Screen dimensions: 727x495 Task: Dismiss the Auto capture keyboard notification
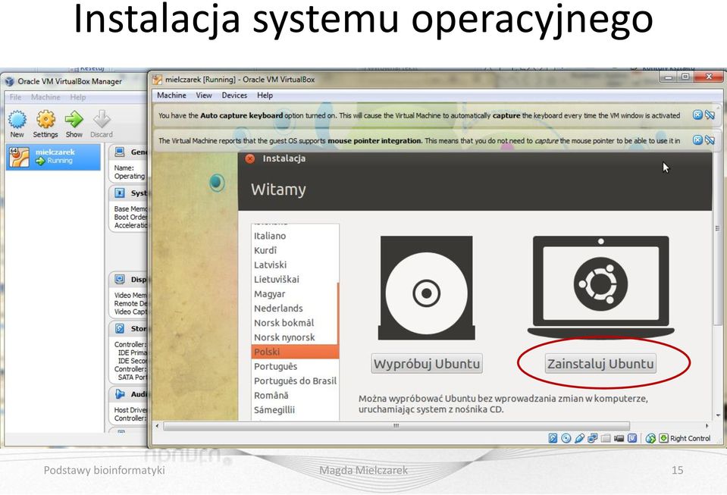click(x=697, y=115)
